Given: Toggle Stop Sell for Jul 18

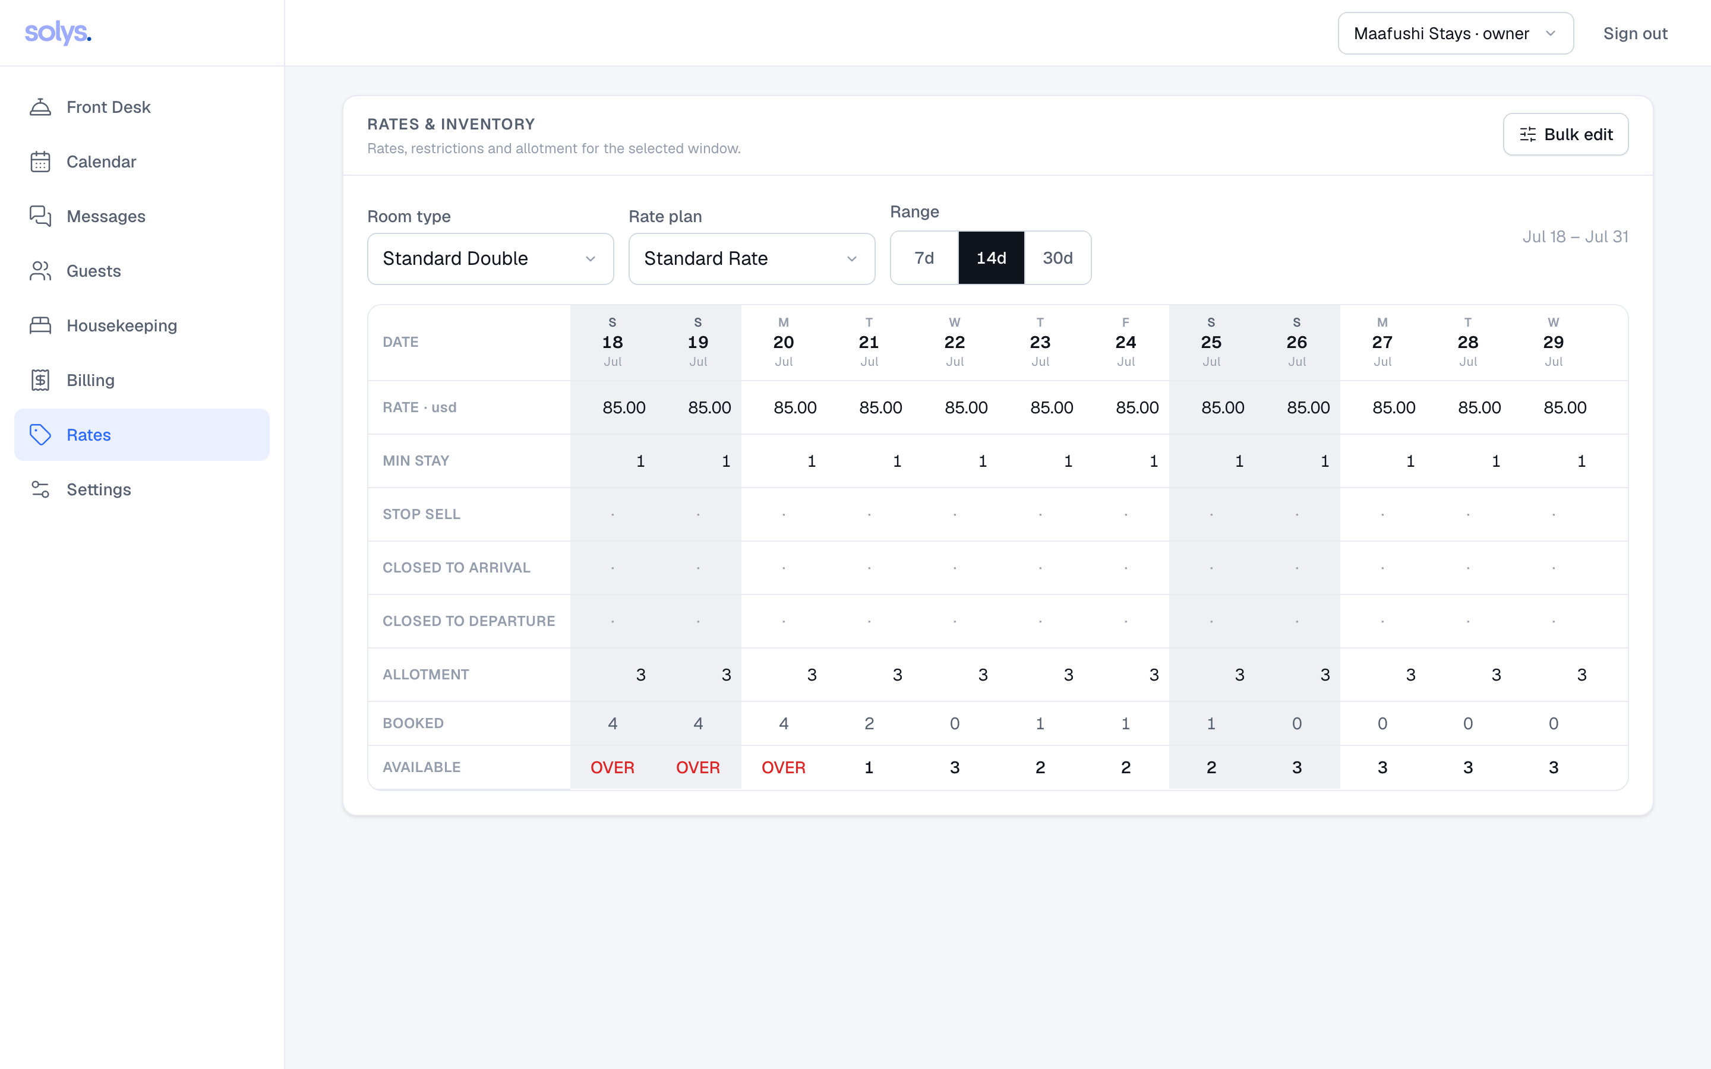Looking at the screenshot, I should tap(613, 514).
